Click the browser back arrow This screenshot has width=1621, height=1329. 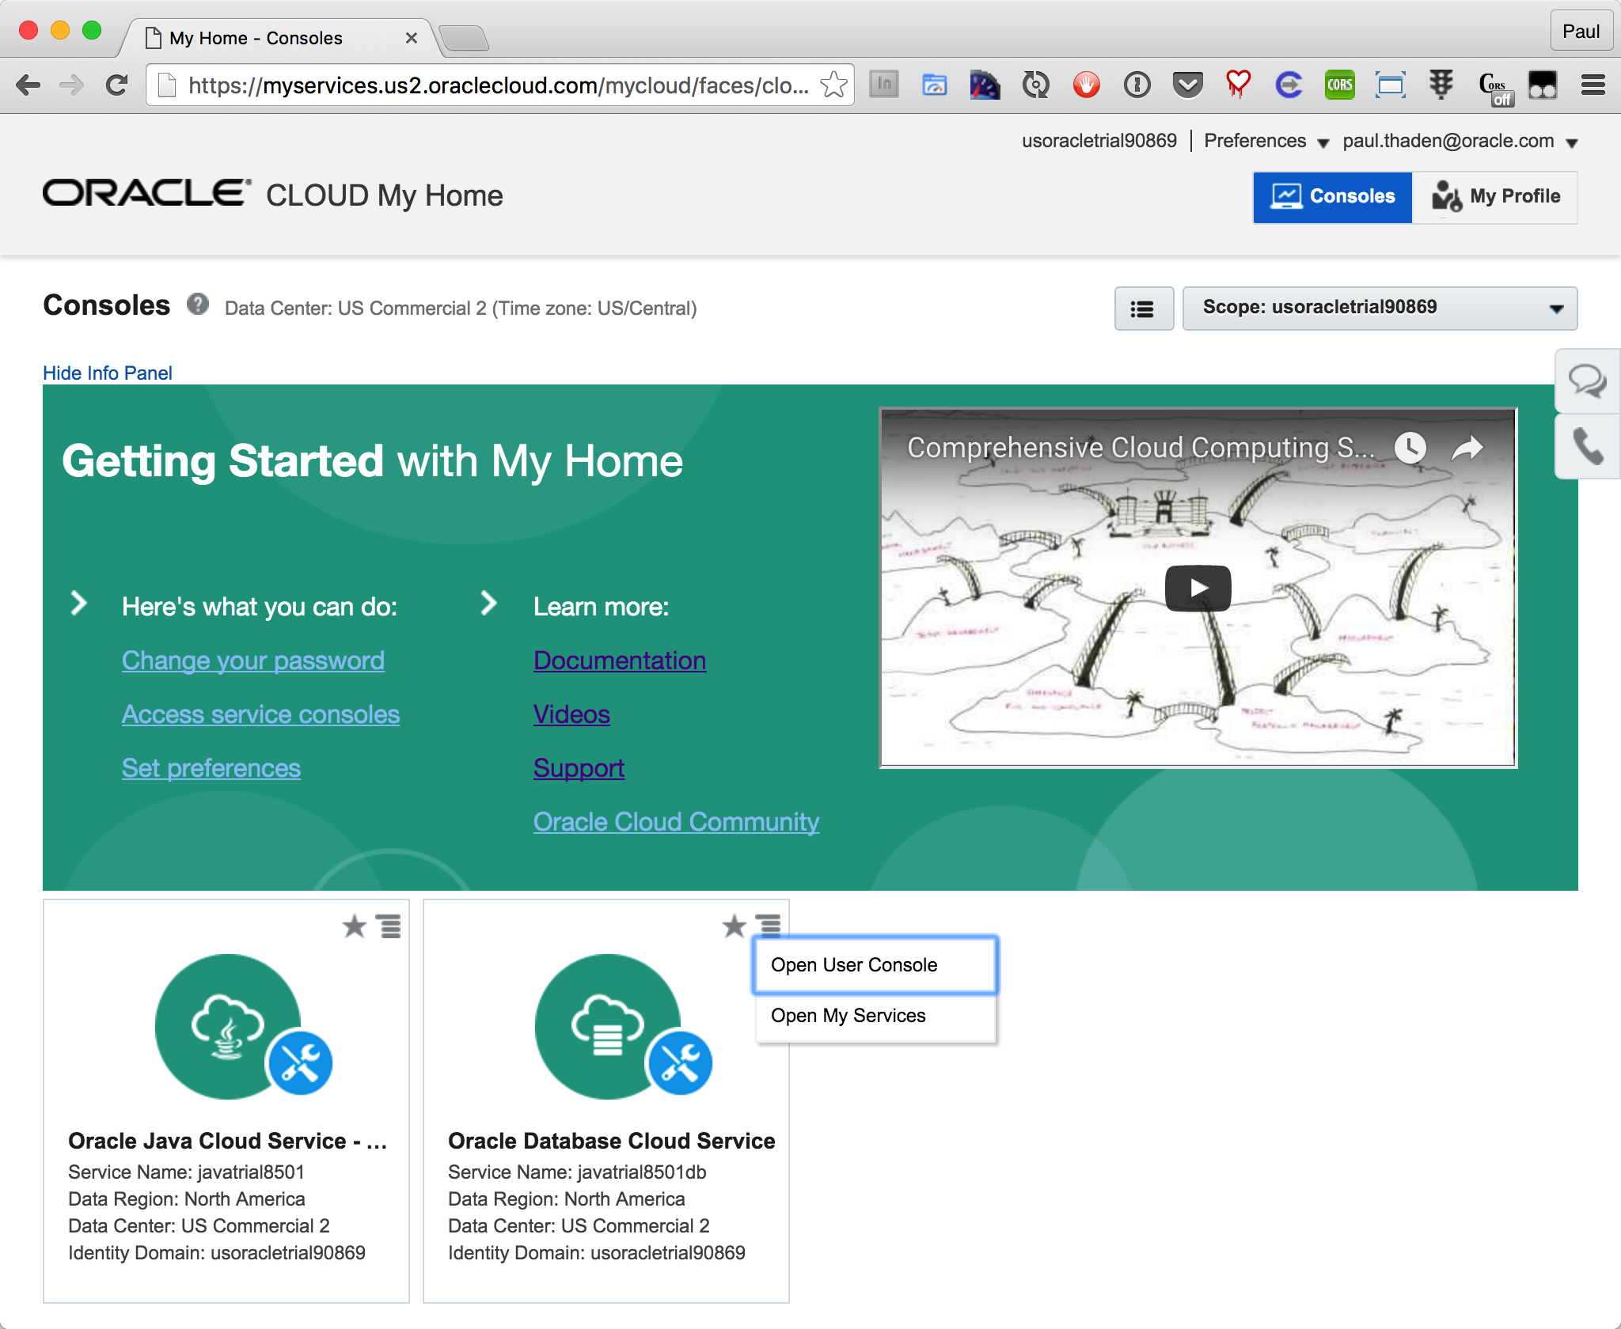point(28,85)
